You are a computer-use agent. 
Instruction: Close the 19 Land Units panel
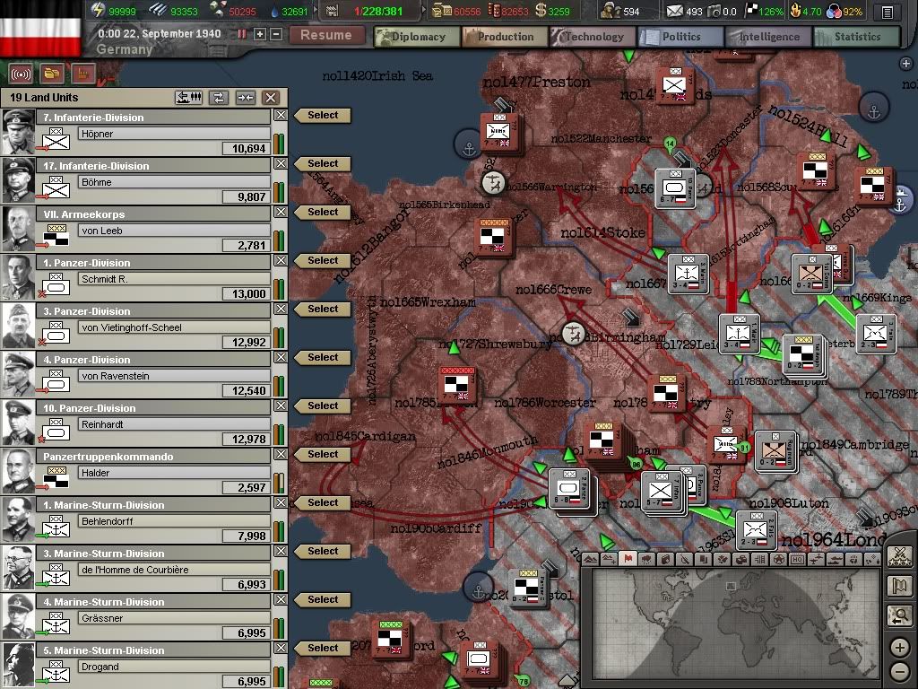point(271,97)
